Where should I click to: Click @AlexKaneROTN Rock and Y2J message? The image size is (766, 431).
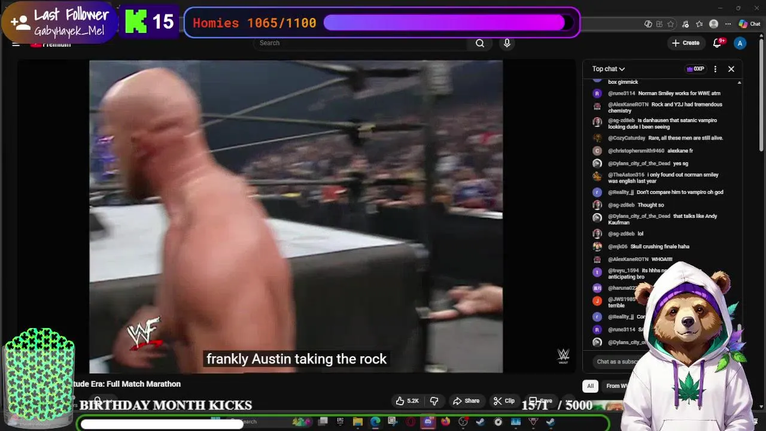point(664,107)
